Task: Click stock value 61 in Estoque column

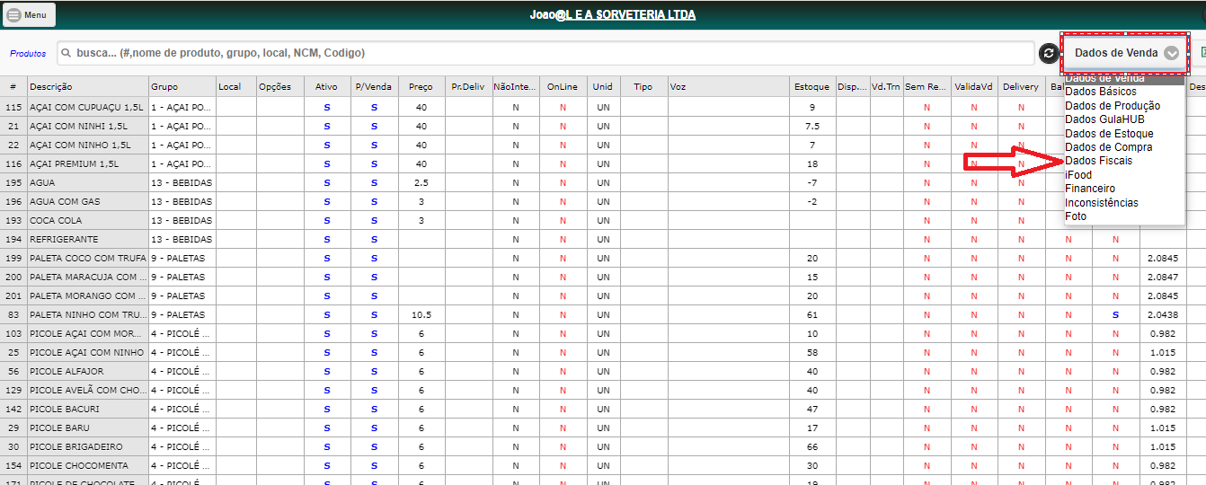Action: (811, 315)
